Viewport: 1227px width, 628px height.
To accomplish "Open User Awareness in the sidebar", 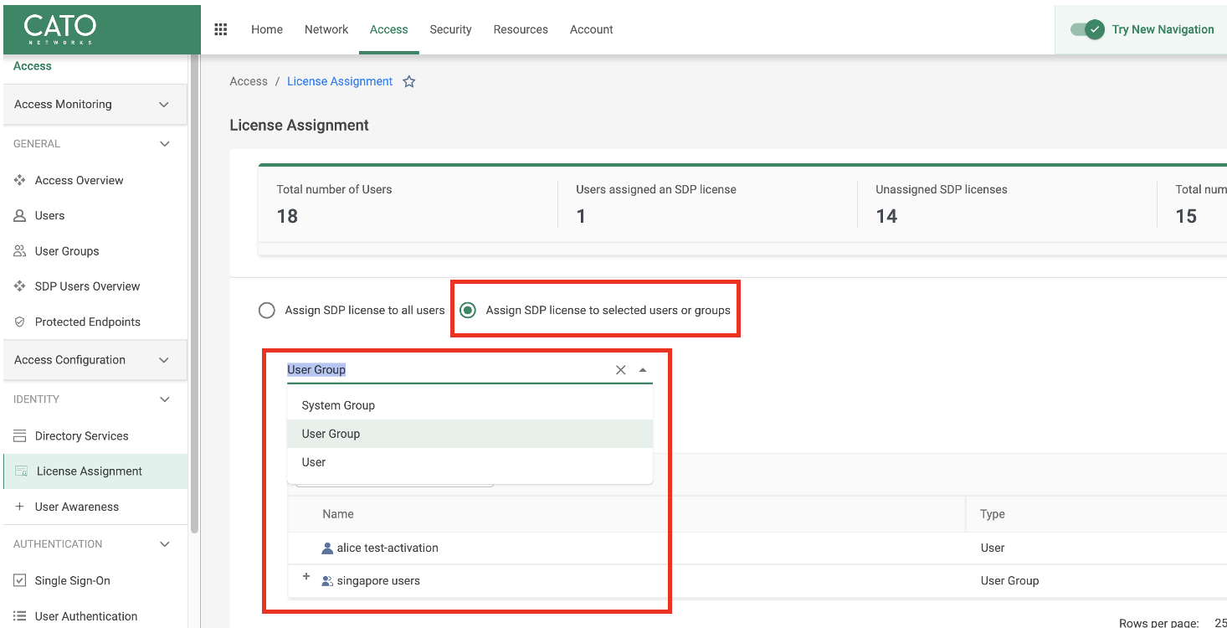I will (77, 507).
